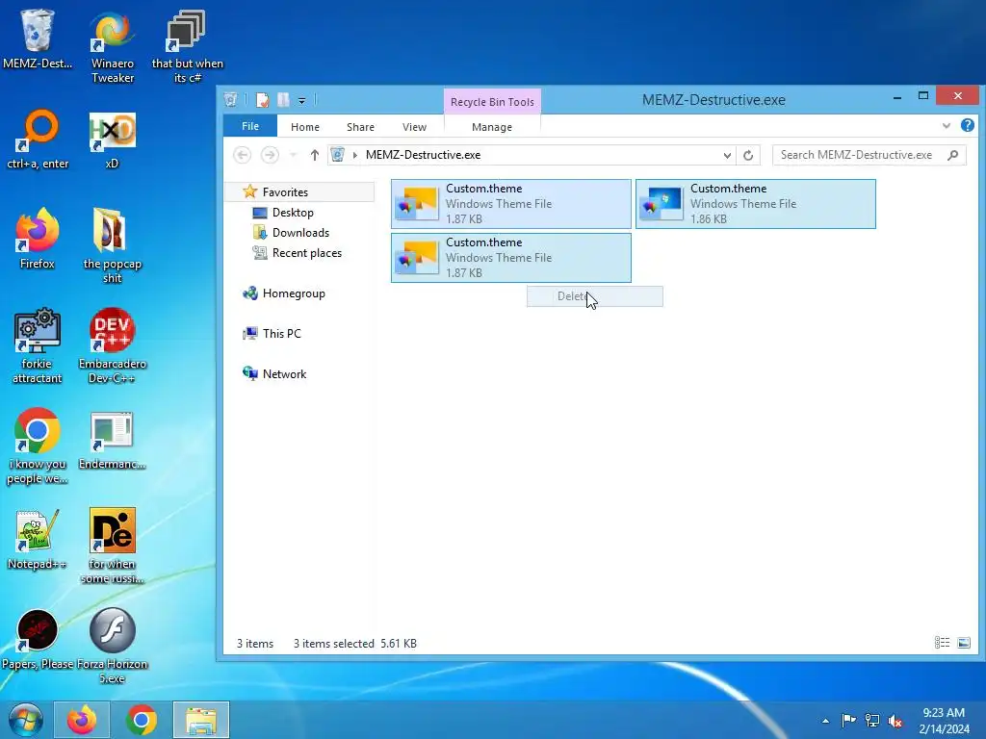Open the Chrome shortcut 'i know you people we...'
This screenshot has width=986, height=739.
38,446
